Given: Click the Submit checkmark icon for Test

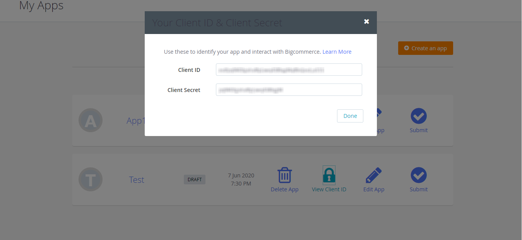Looking at the screenshot, I should (418, 175).
